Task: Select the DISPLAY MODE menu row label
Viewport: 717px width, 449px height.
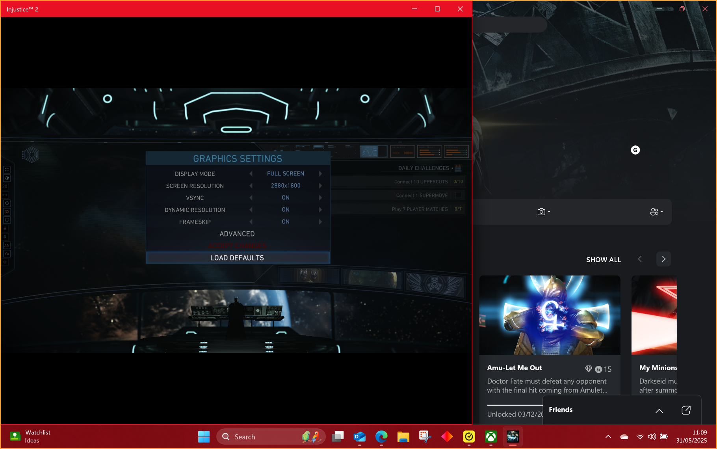Action: (x=195, y=174)
